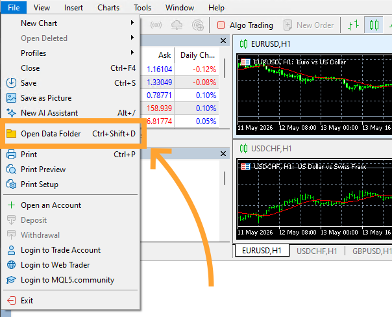392x317 pixels.
Task: Open the Charts menu
Action: (x=108, y=8)
